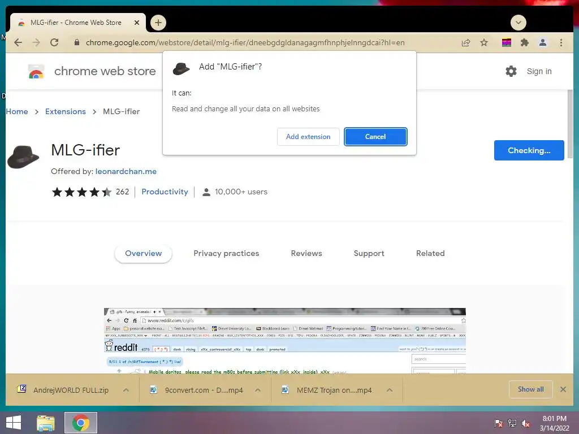The image size is (579, 434).
Task: Go to Extensions breadcrumb
Action: coord(66,111)
